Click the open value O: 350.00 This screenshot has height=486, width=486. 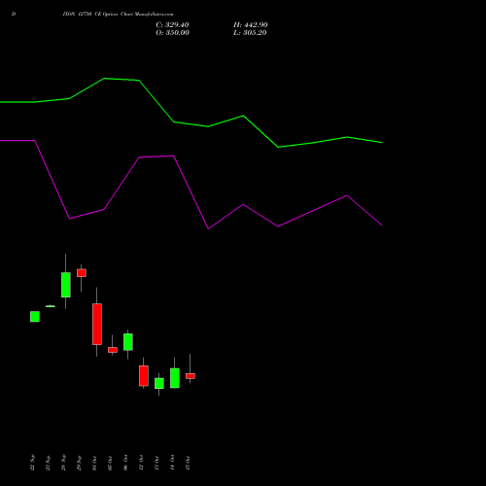point(172,33)
